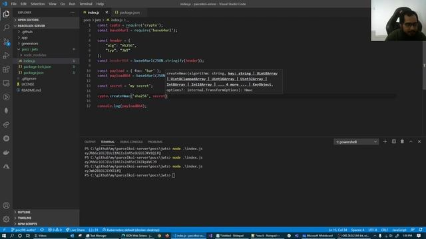The height and width of the screenshot is (239, 426).
Task: Open Run and Debug view
Action: (6, 56)
